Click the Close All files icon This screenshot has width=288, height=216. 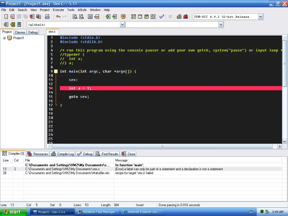point(39,17)
